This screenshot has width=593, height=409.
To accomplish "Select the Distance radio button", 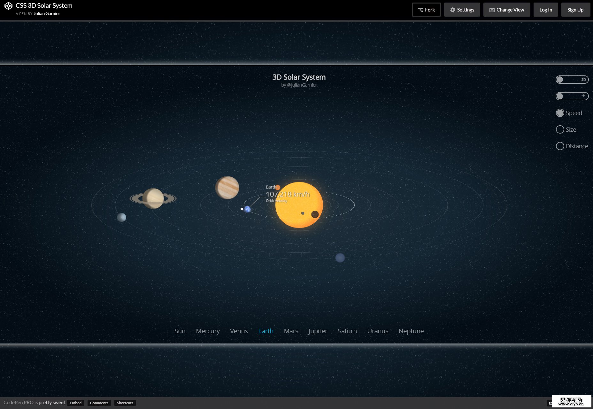I will tap(560, 146).
